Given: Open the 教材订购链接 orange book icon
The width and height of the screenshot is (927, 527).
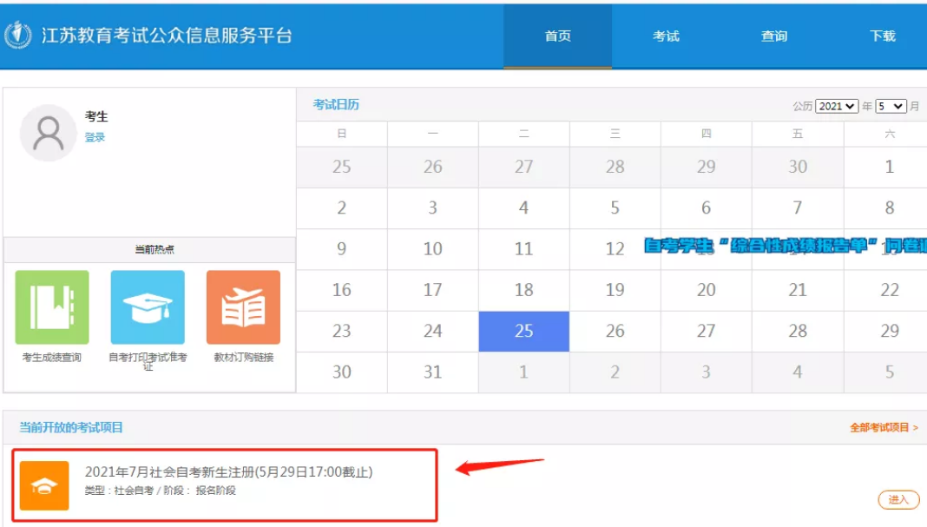Looking at the screenshot, I should pyautogui.click(x=243, y=307).
